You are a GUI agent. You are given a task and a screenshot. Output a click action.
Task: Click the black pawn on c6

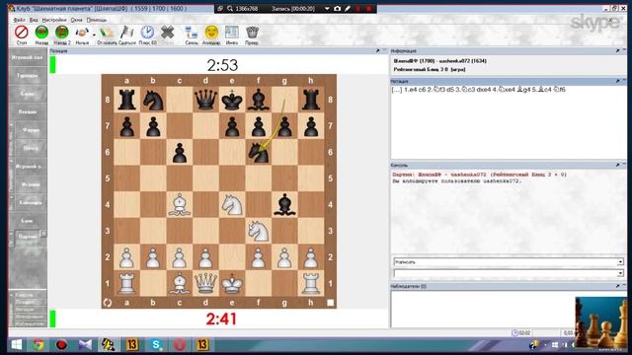tap(180, 152)
